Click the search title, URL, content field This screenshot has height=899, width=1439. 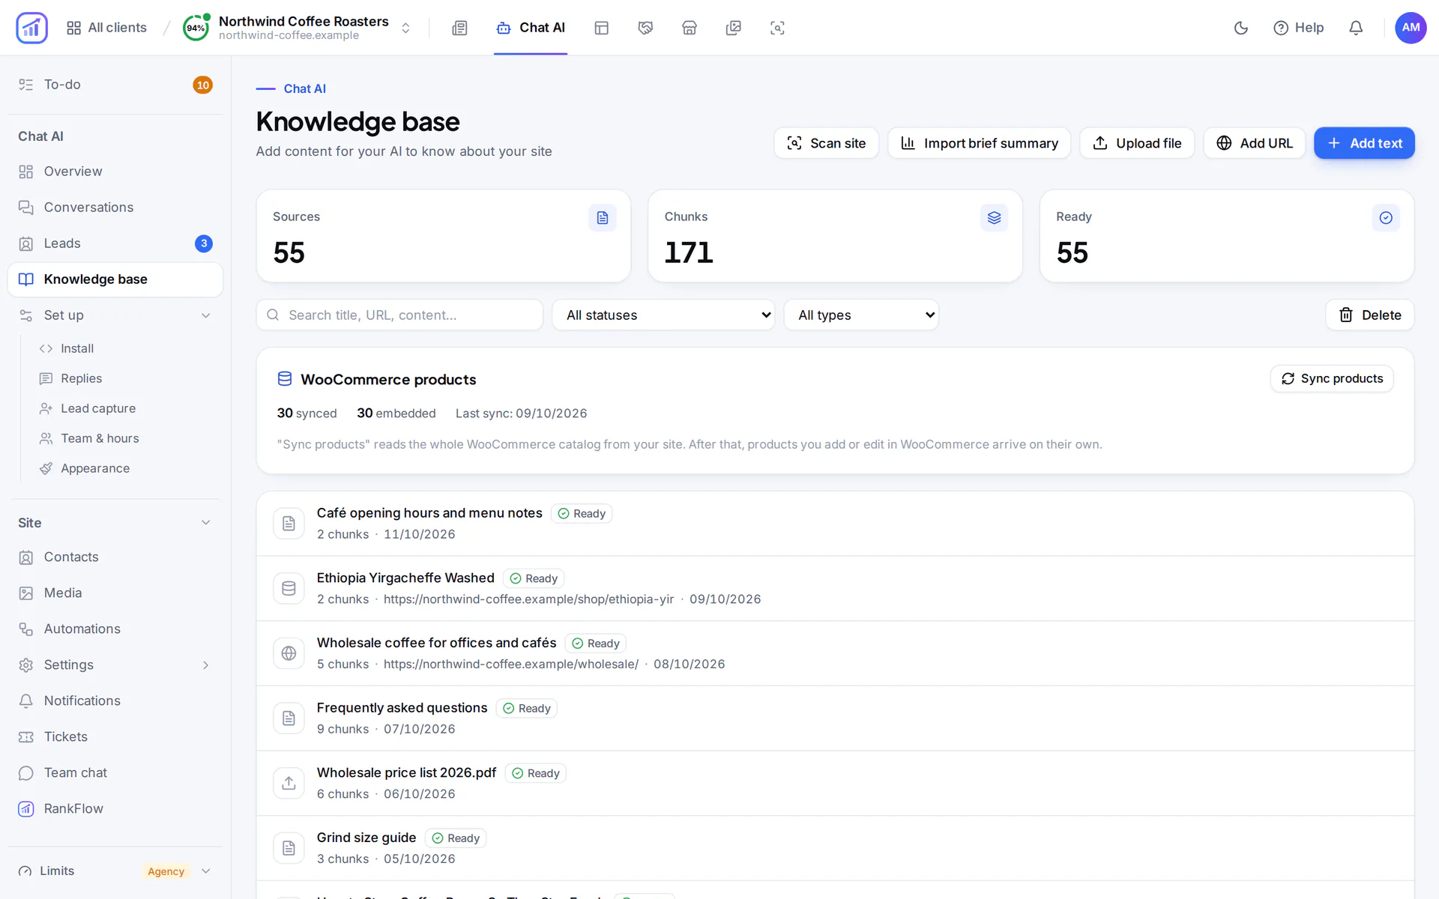pyautogui.click(x=399, y=315)
